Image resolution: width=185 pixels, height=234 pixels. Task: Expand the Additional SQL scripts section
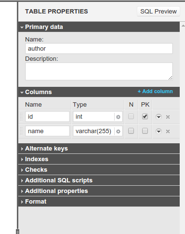[99, 180]
